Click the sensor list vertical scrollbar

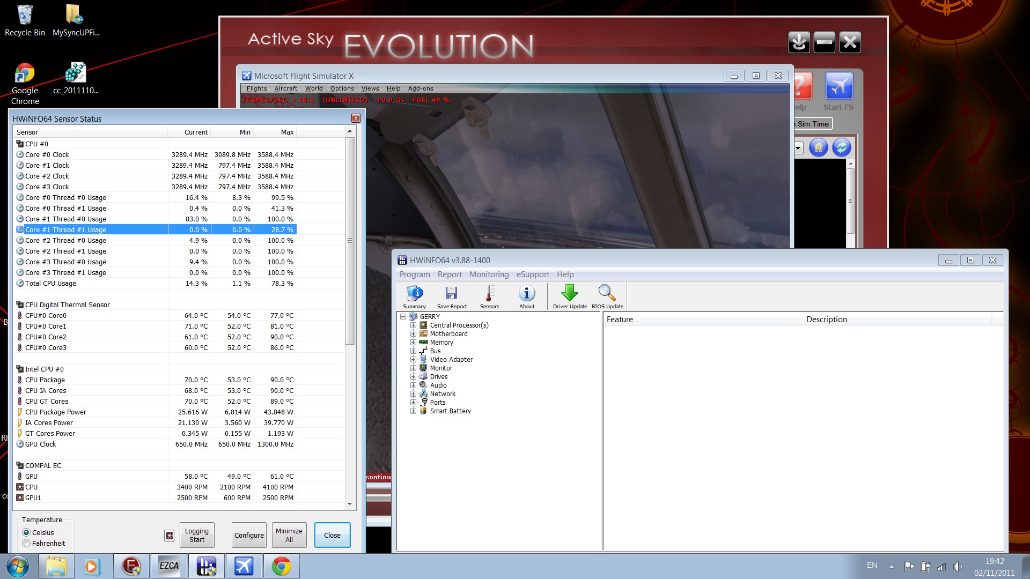coord(350,241)
